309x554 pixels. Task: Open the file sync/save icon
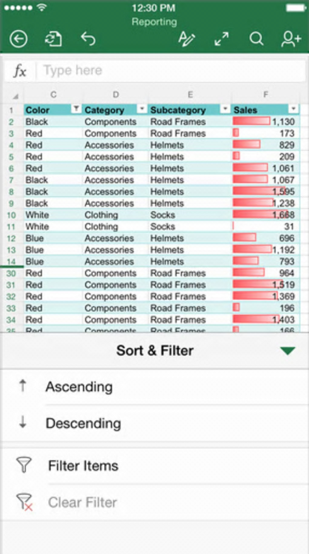point(53,39)
